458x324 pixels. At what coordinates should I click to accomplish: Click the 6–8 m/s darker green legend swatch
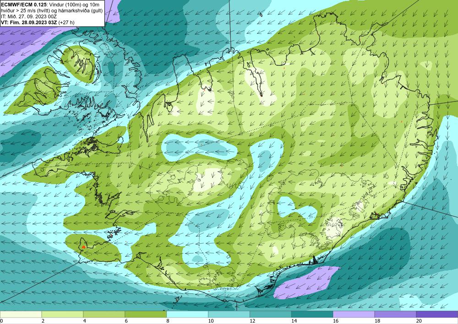pos(146,314)
